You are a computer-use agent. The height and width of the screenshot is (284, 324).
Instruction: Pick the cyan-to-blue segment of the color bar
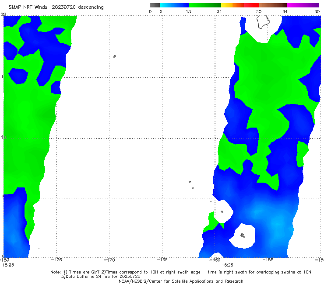click(x=175, y=5)
